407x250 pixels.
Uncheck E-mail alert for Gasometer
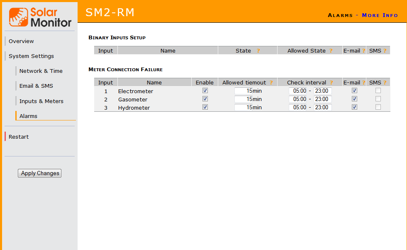[x=354, y=99]
